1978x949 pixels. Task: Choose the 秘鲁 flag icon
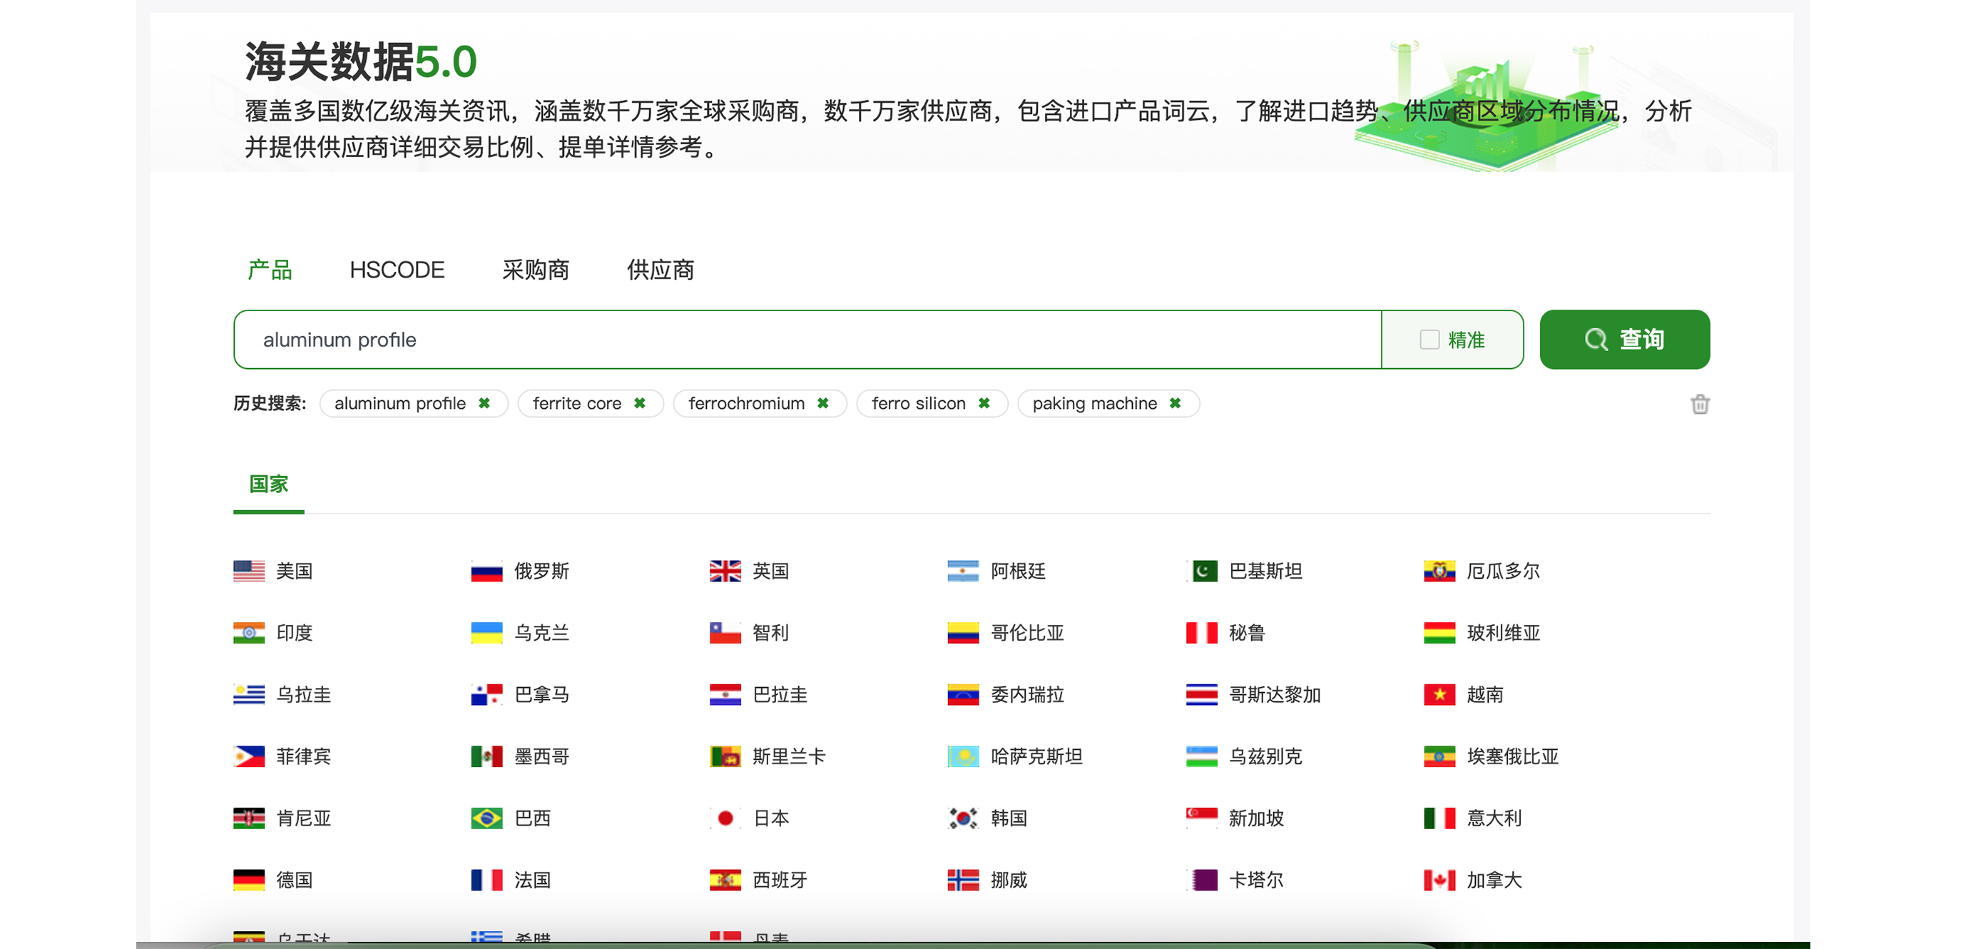pos(1202,633)
